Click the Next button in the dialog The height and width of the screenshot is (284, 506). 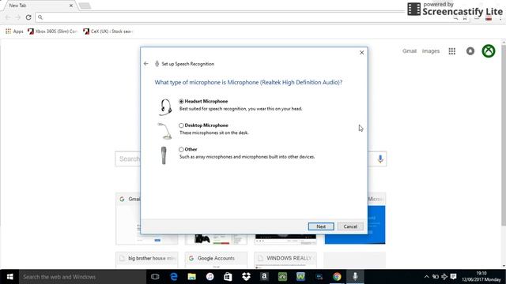[321, 226]
